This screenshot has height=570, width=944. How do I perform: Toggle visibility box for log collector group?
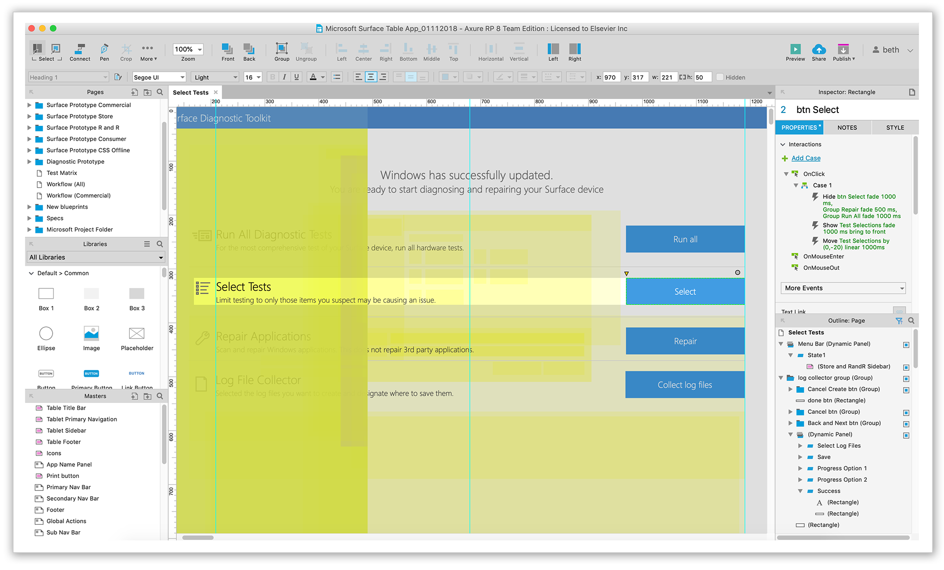pyautogui.click(x=906, y=379)
